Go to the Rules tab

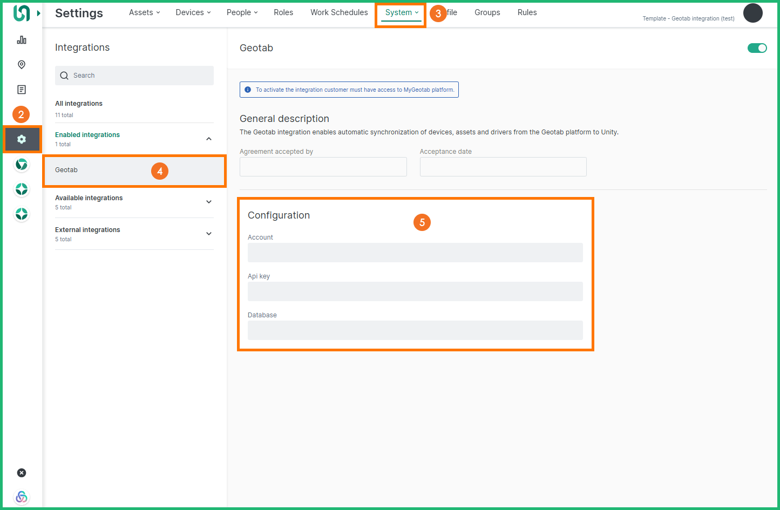click(527, 12)
